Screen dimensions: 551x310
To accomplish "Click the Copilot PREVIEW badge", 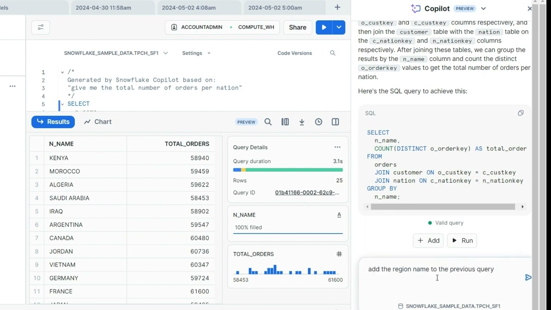I will tap(465, 9).
